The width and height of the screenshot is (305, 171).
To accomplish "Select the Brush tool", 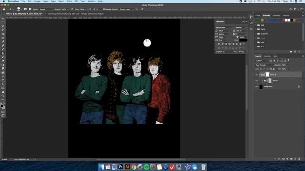I will 3,49.
